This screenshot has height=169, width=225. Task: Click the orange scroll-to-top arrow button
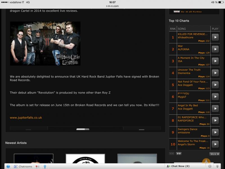[x=206, y=161]
